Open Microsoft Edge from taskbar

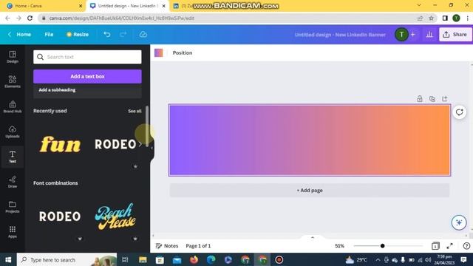coord(211,259)
